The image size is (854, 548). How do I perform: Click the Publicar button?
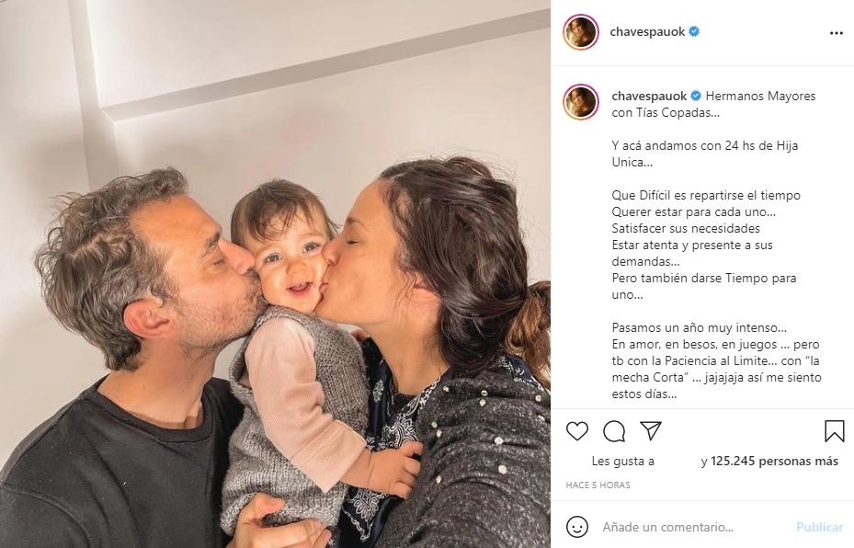click(x=819, y=527)
